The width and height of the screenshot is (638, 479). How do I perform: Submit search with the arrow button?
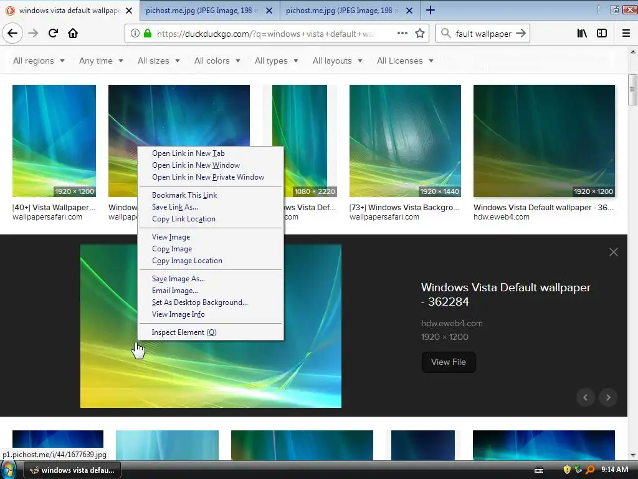[x=521, y=34]
